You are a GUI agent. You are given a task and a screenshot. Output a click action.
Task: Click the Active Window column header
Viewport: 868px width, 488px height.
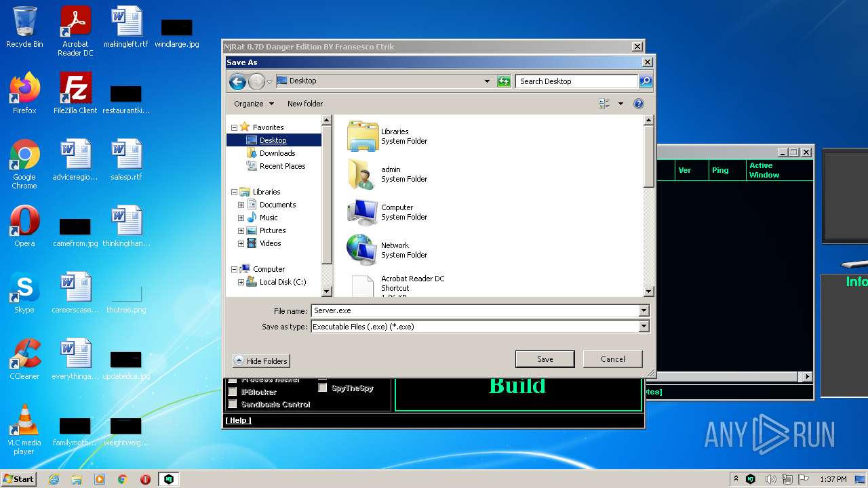(x=778, y=170)
